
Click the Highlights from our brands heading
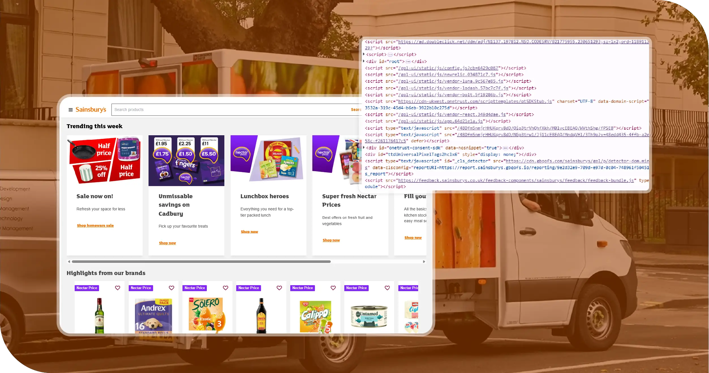click(106, 273)
